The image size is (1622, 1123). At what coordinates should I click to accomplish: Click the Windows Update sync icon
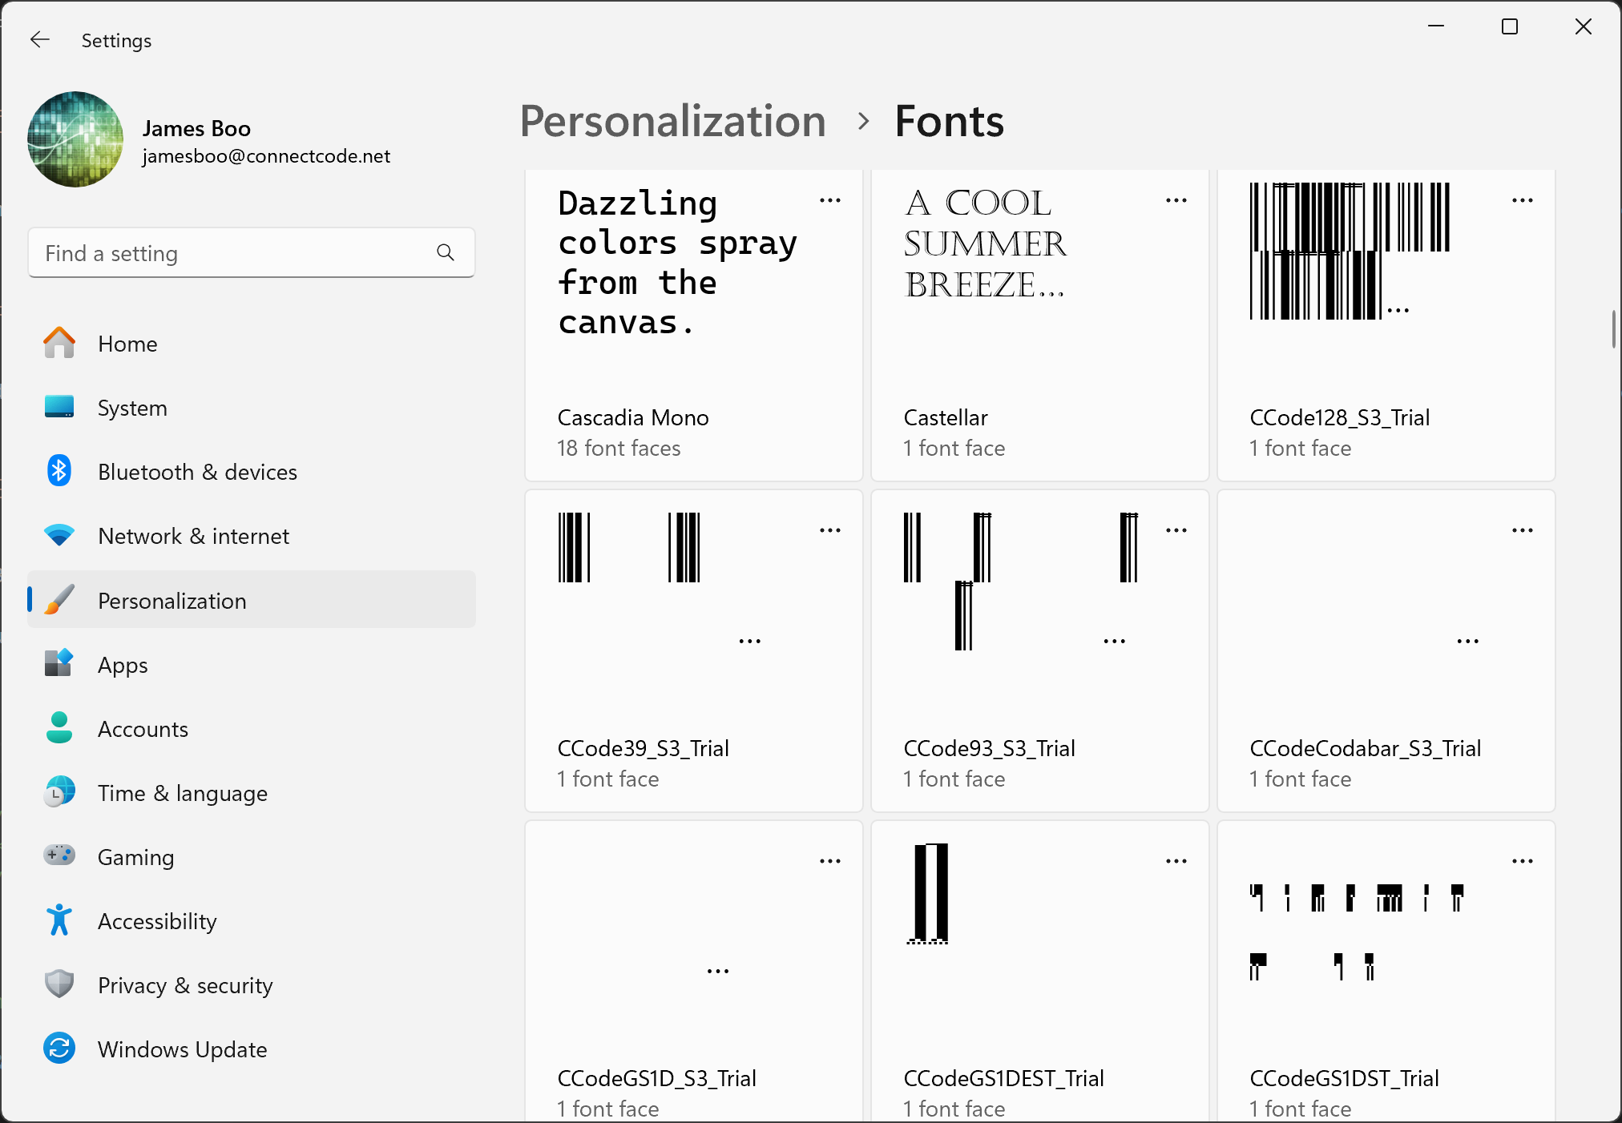point(59,1049)
